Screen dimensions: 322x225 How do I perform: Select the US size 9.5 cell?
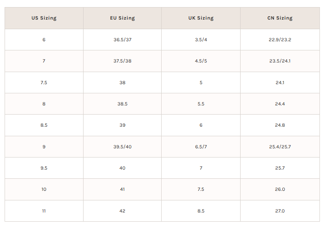[x=44, y=168]
